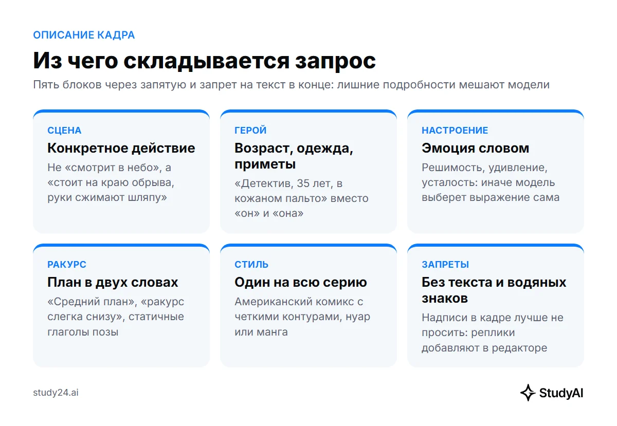Select the «Один на всю серию» title
The image size is (617, 426).
pos(301,282)
